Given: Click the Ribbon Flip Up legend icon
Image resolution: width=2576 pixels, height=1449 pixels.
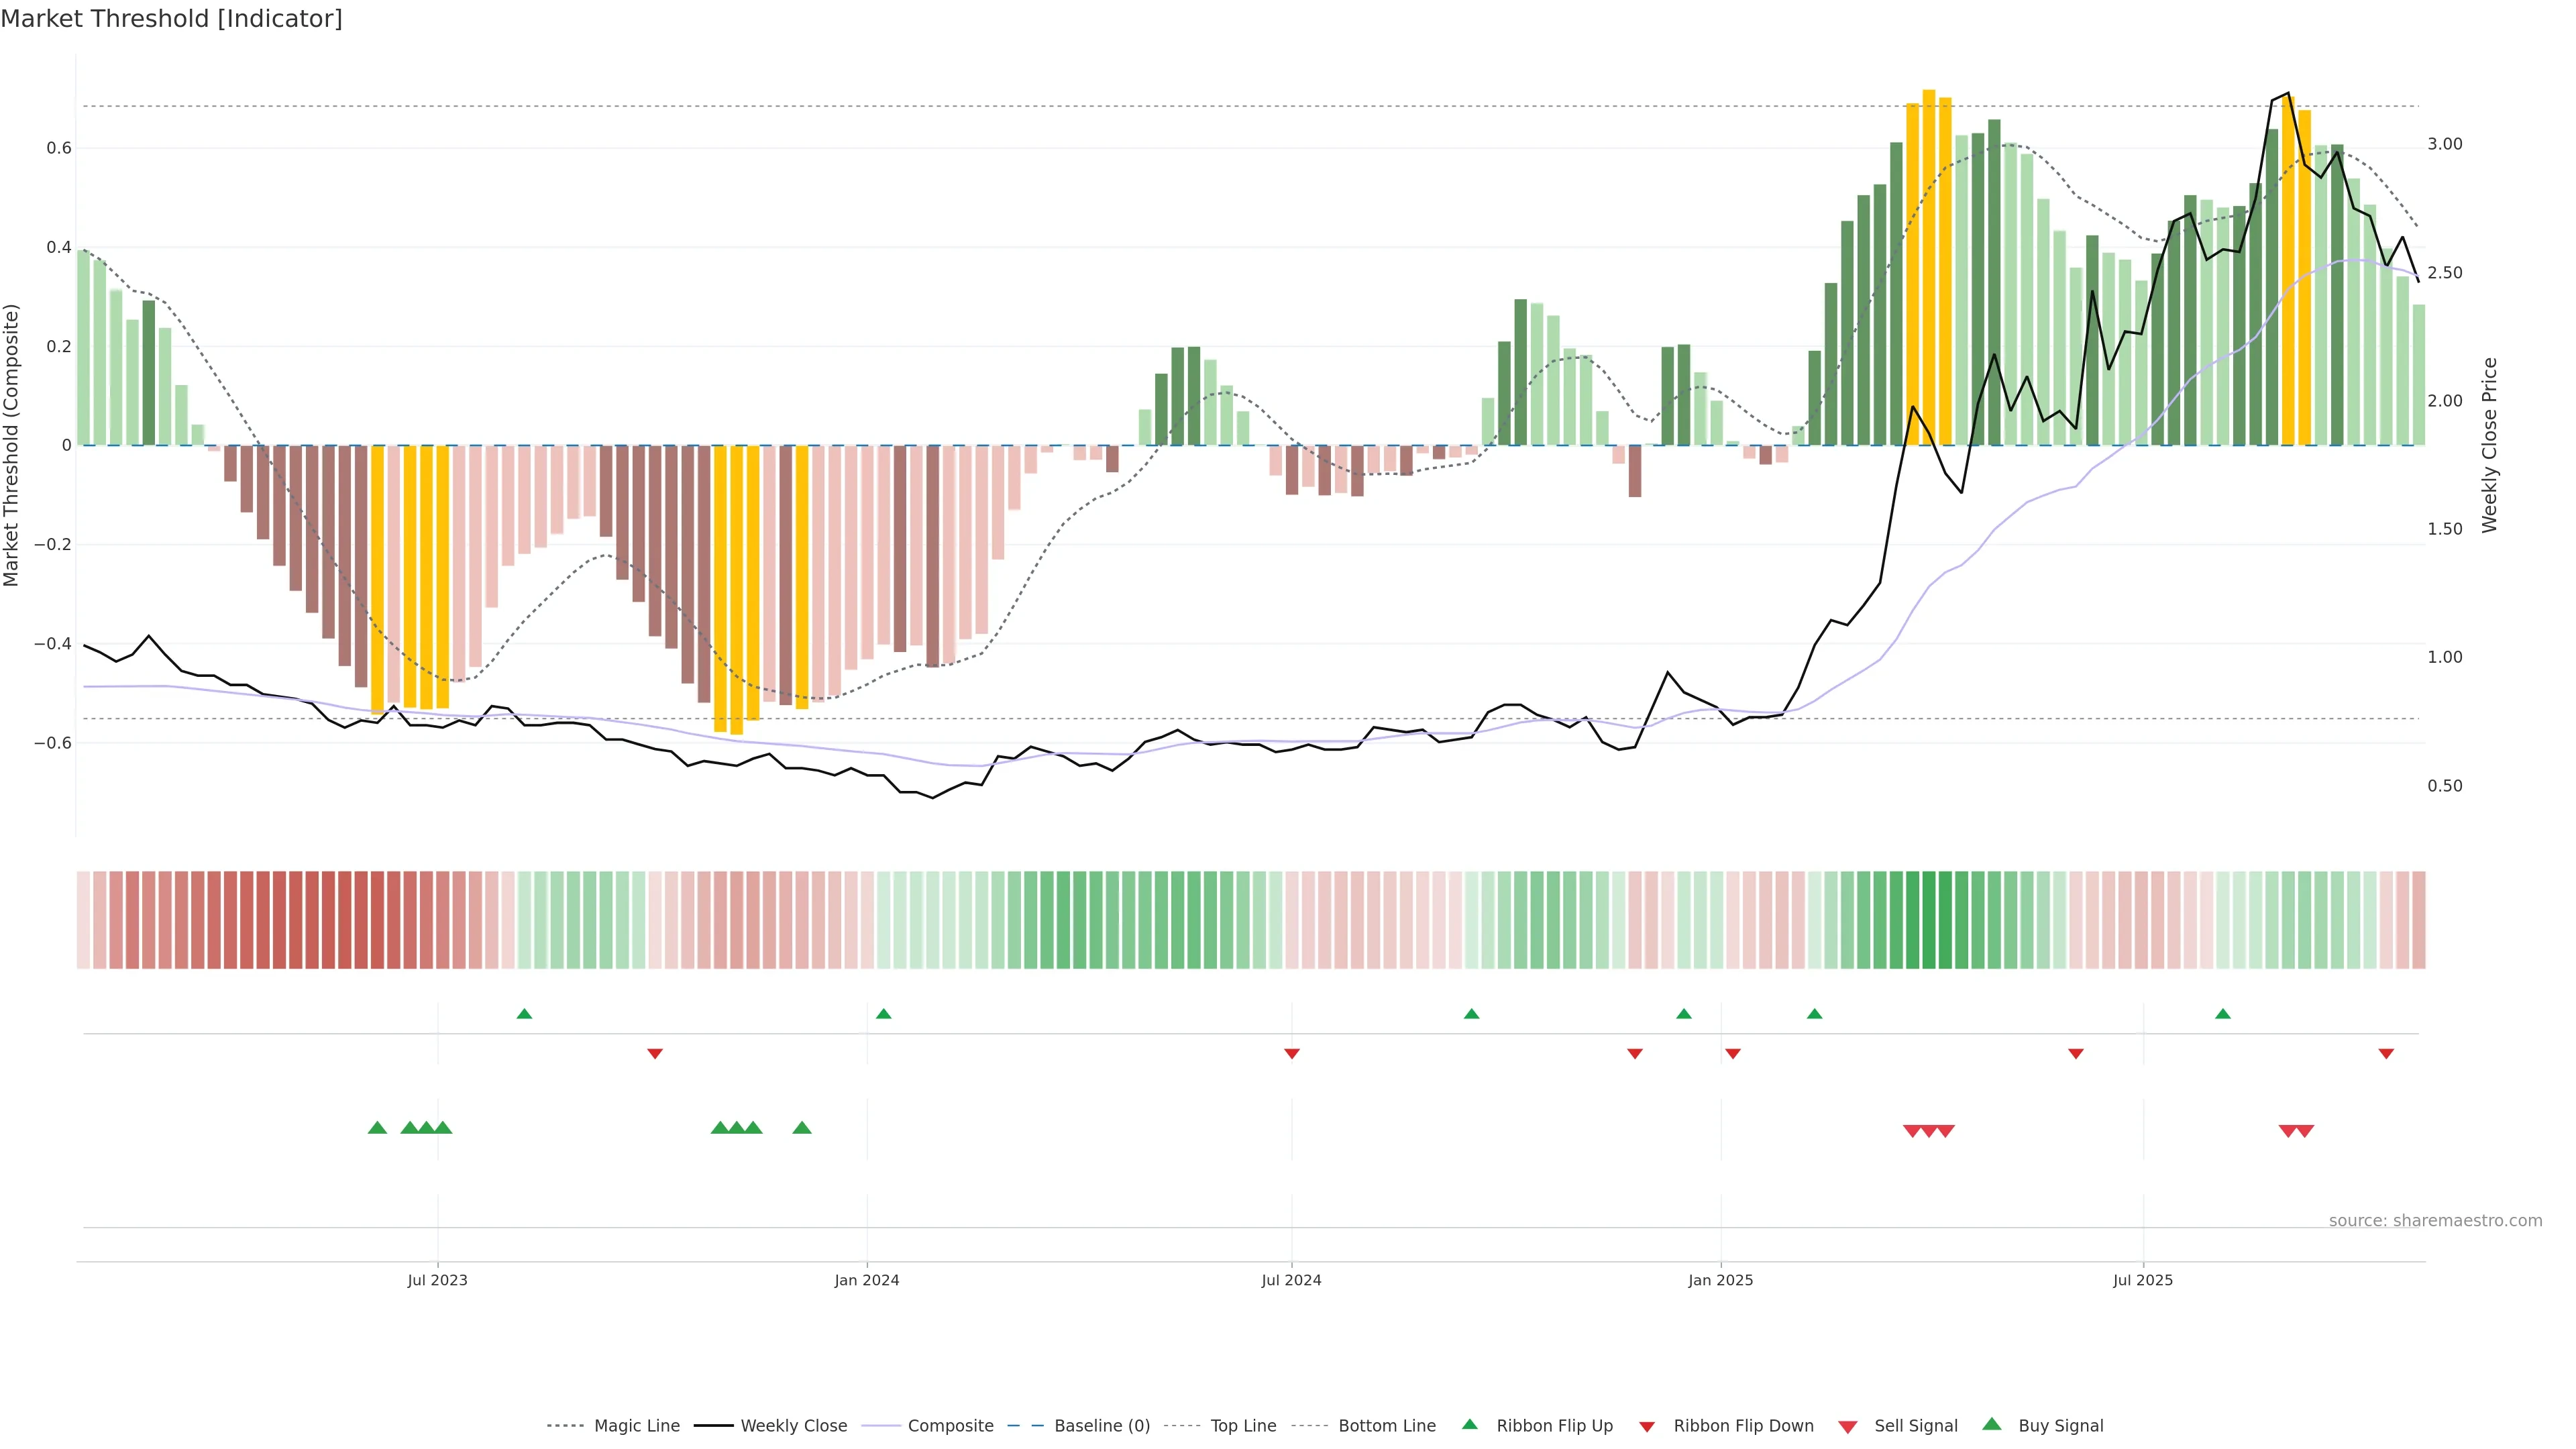Looking at the screenshot, I should point(1469,1424).
